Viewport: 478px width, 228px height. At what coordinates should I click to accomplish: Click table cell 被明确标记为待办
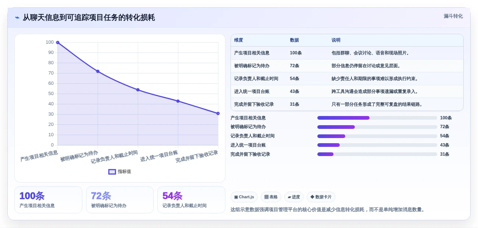click(x=252, y=66)
